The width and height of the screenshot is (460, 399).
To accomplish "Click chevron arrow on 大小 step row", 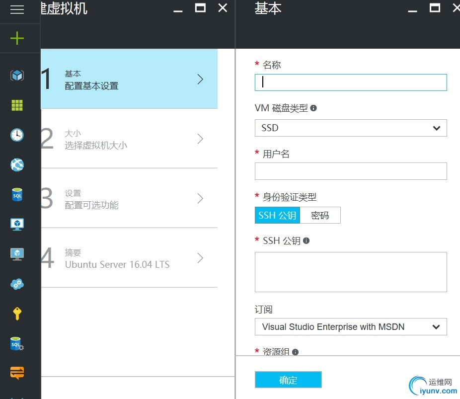I will point(200,139).
